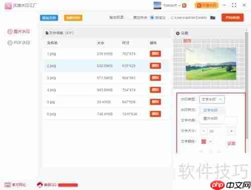Viewport: 251px width, 190px height.
Task: Open the output folder browse icon
Action: [x=213, y=18]
